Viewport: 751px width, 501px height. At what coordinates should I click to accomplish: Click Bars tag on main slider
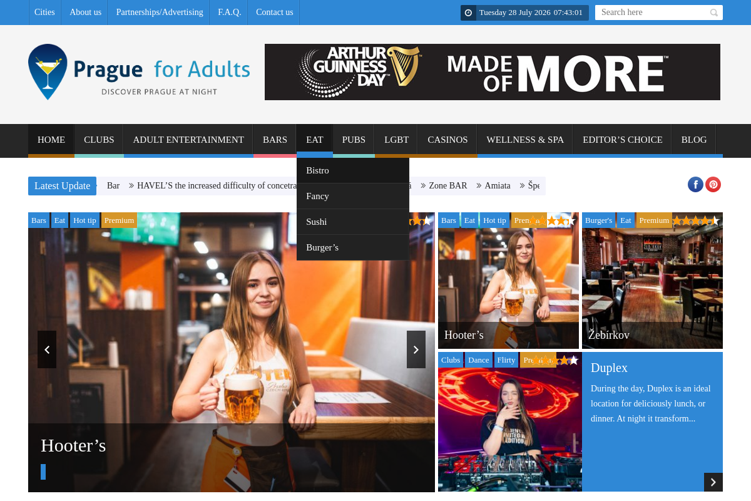point(39,220)
